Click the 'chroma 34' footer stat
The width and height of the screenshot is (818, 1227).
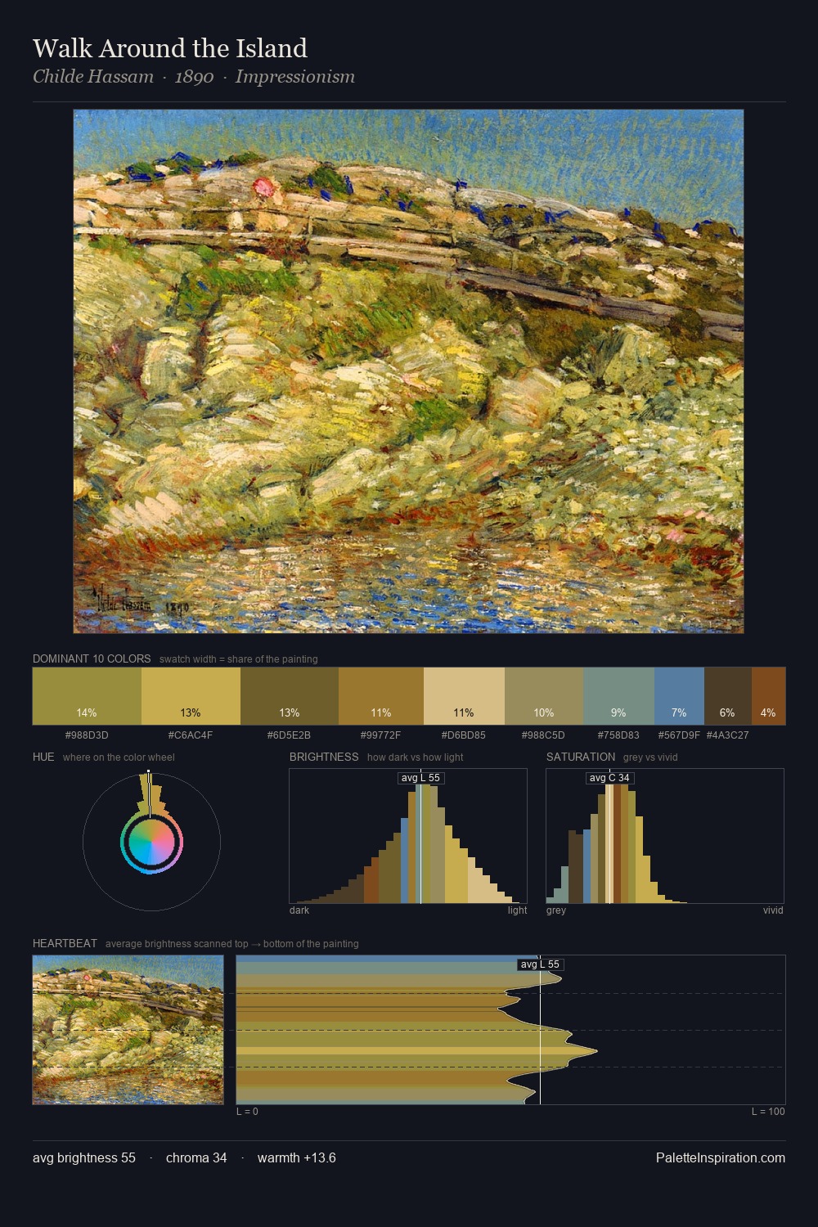[x=196, y=1157]
